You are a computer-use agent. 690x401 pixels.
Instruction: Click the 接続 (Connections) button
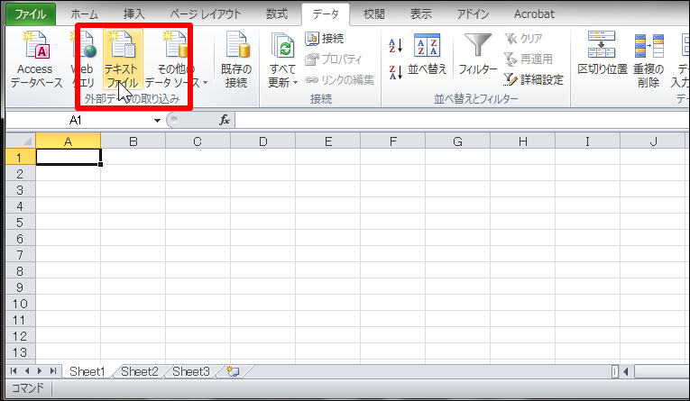325,39
